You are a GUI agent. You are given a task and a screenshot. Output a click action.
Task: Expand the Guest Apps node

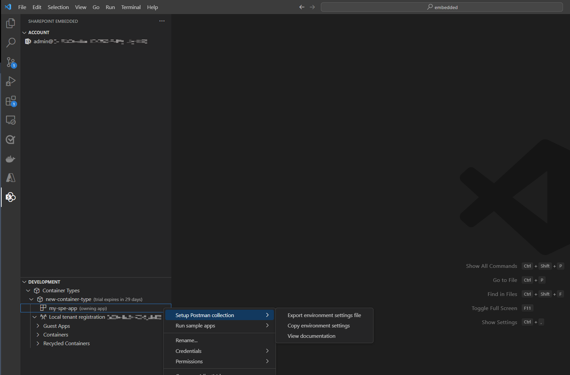(38, 325)
